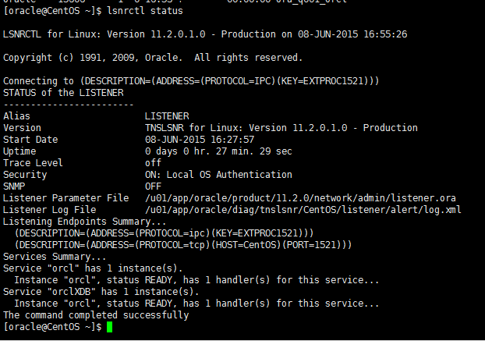This screenshot has height=341, width=485.
Task: Click the Alias value 'LISTENER'
Action: pyautogui.click(x=167, y=116)
